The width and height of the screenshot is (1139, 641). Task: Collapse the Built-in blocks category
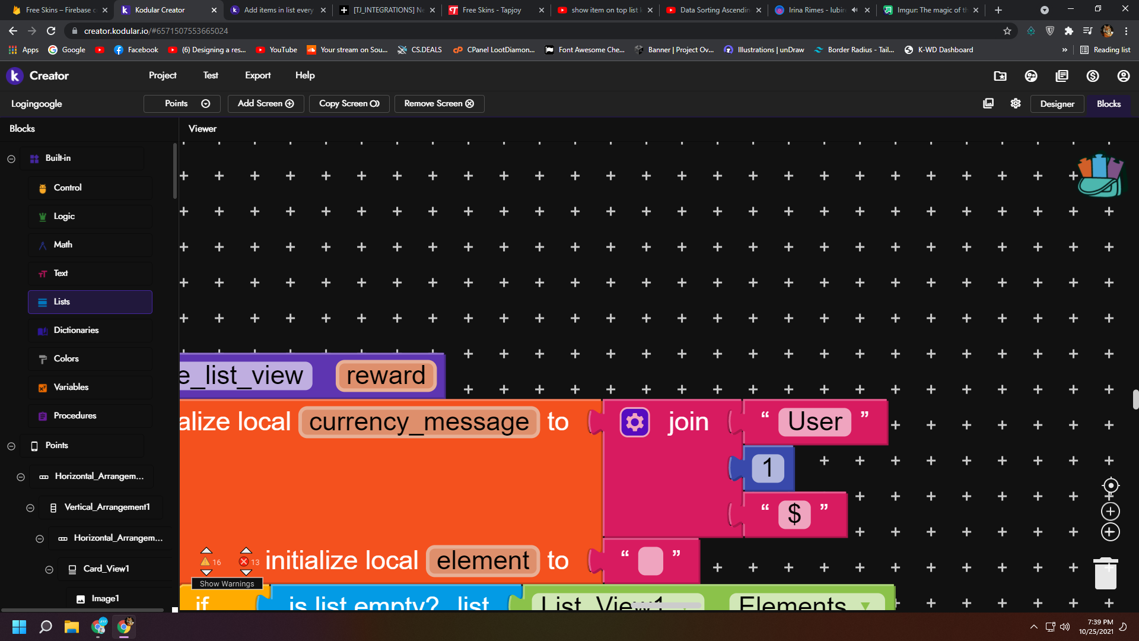tap(11, 158)
